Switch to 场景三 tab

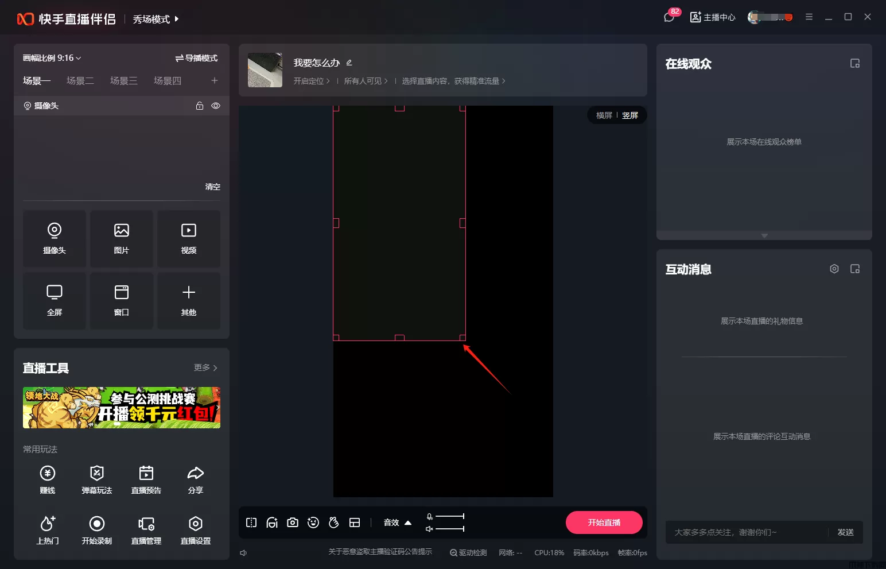point(124,81)
